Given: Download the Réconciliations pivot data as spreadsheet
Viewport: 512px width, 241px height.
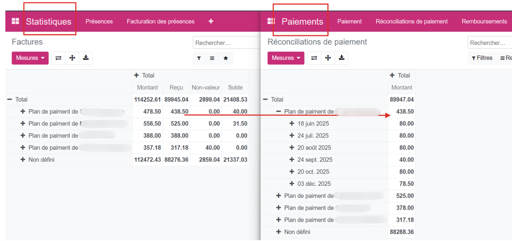Looking at the screenshot, I should [341, 58].
